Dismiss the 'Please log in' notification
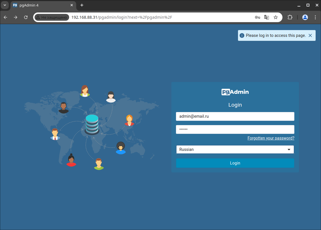This screenshot has width=321, height=230. pos(310,35)
